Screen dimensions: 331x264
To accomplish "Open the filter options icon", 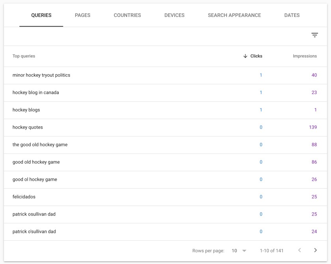I will pyautogui.click(x=314, y=36).
